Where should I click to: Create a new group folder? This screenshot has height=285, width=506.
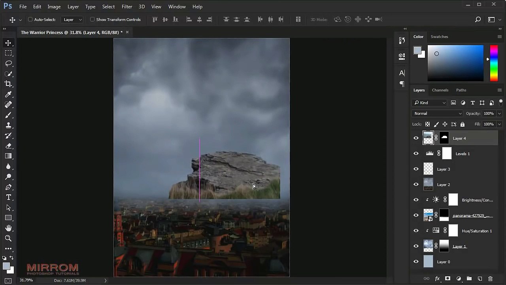click(469, 279)
